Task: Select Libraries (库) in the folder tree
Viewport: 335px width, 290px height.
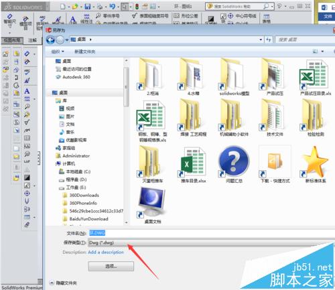Action: pos(62,100)
